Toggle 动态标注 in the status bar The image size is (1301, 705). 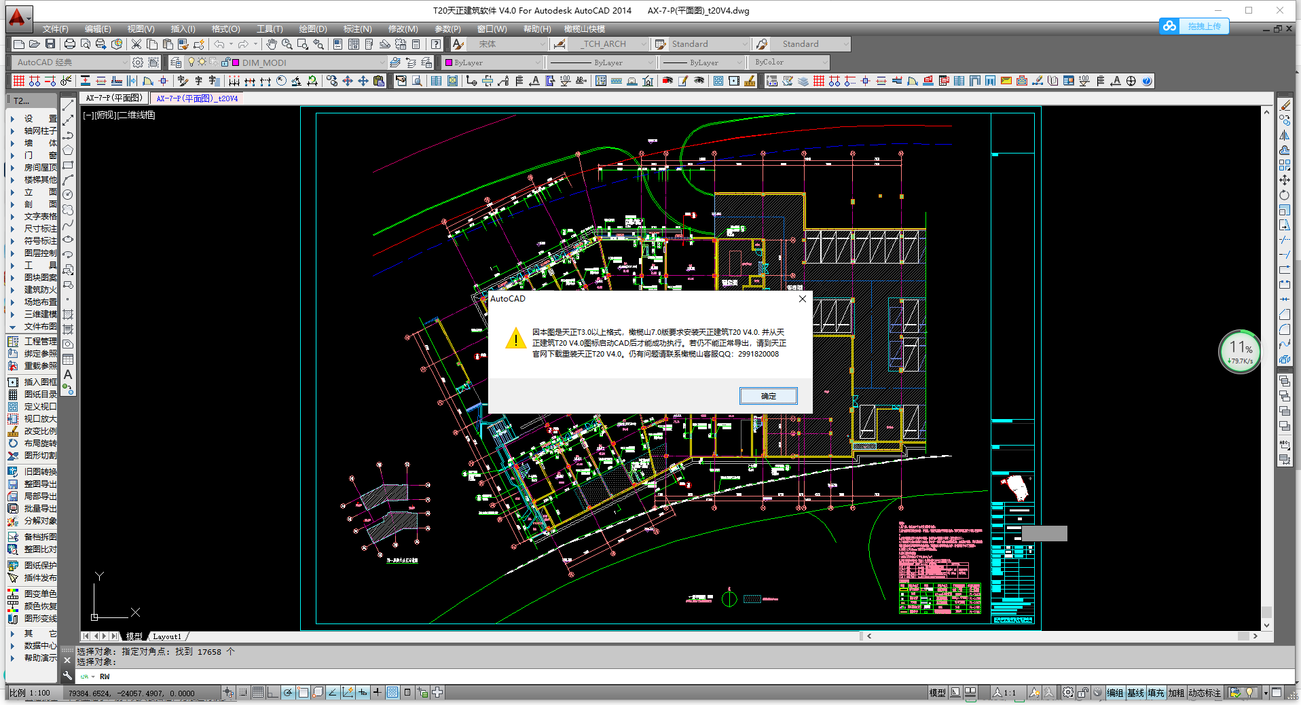(x=1205, y=693)
